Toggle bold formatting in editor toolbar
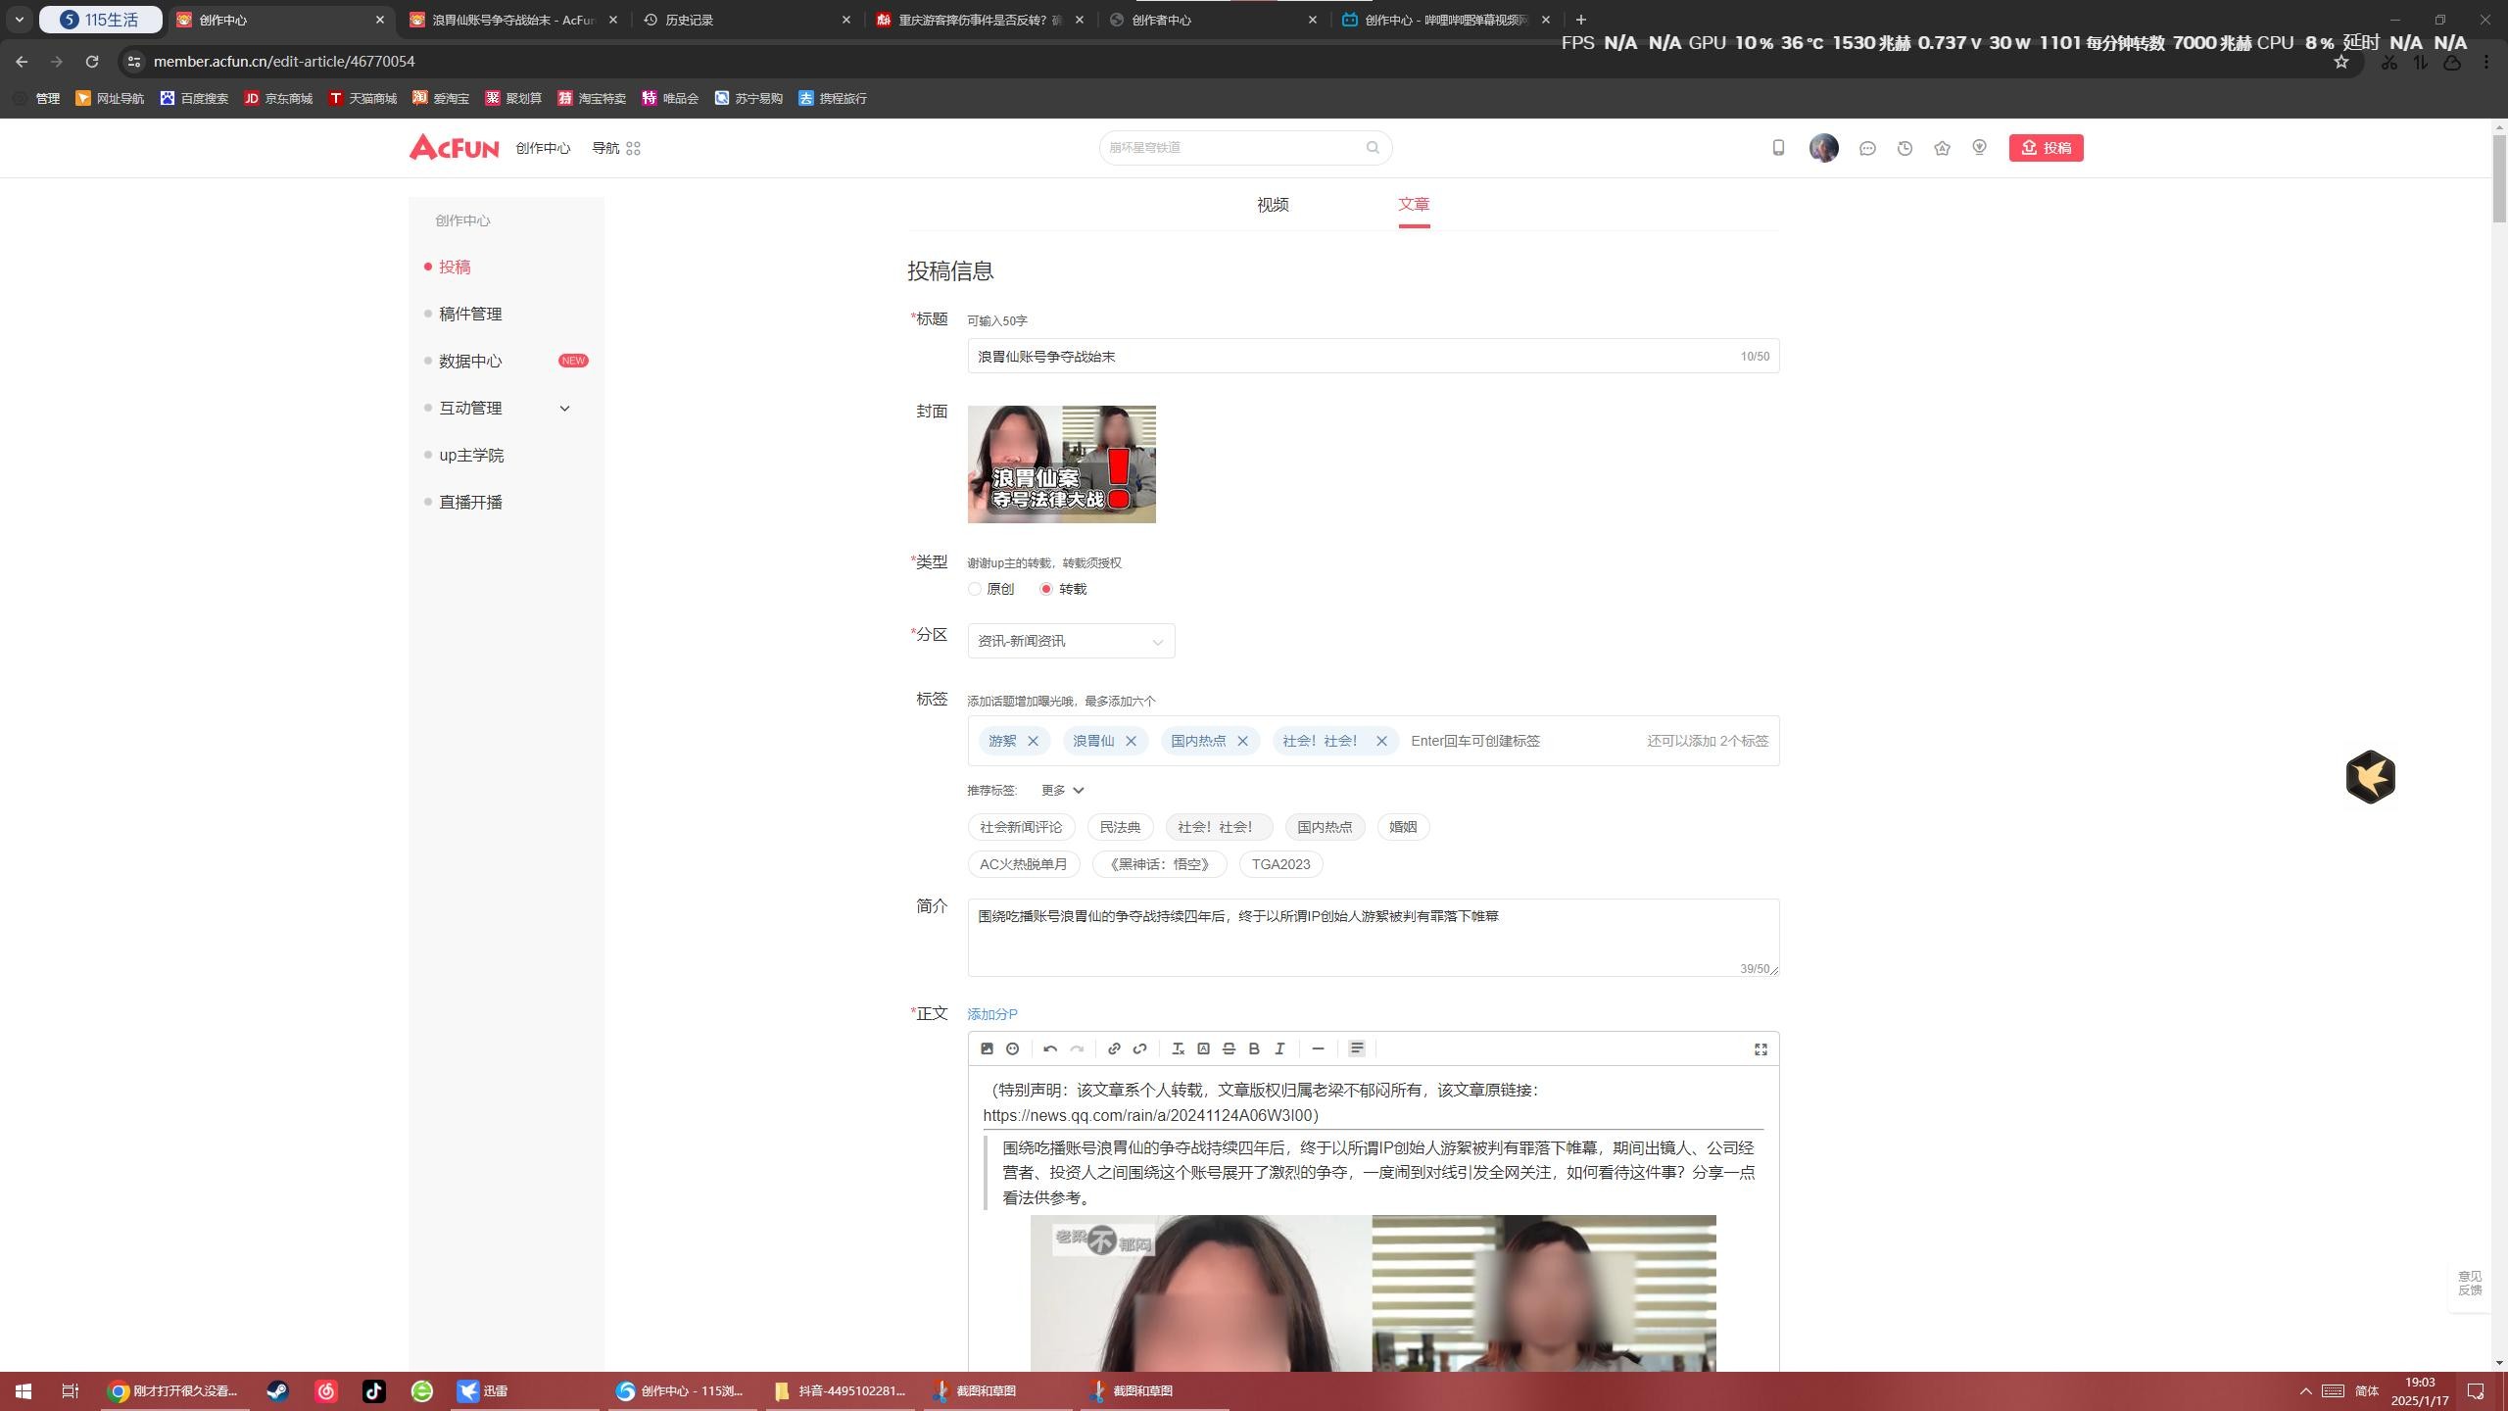 pos(1254,1048)
